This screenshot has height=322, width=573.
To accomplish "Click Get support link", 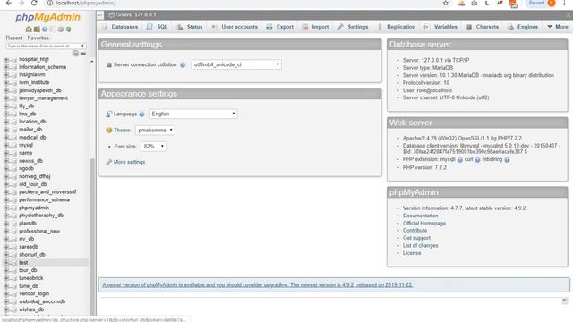I will click(416, 238).
